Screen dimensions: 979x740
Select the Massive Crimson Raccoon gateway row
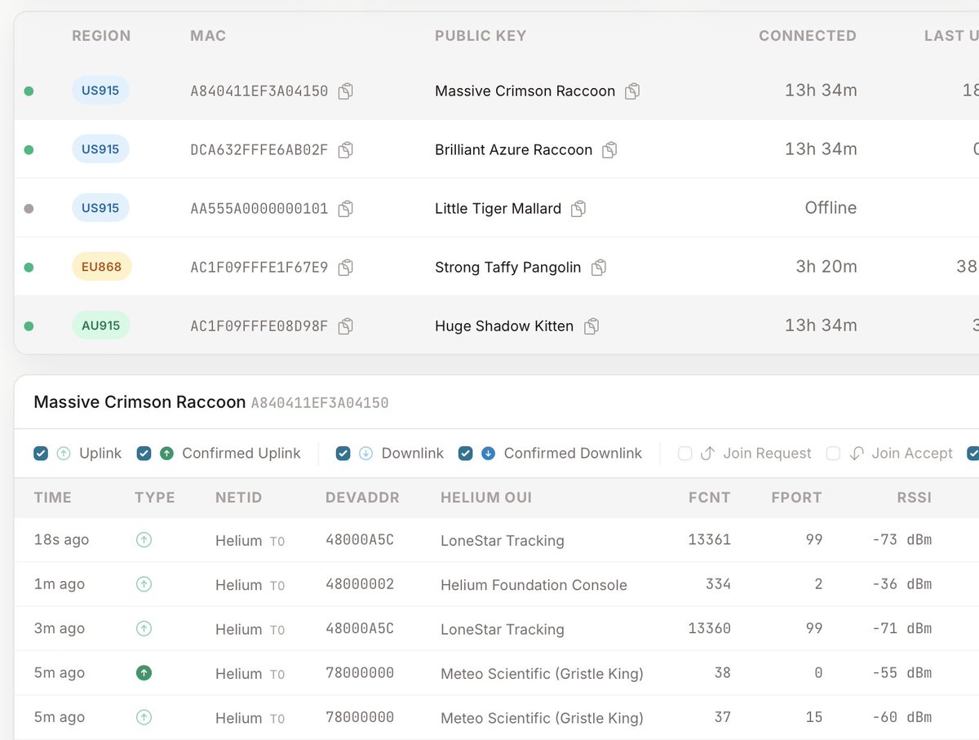(497, 91)
